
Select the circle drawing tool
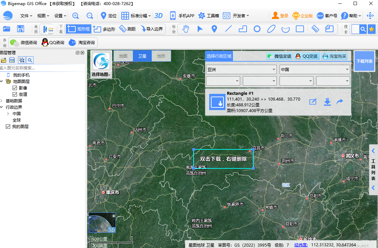[256, 29]
